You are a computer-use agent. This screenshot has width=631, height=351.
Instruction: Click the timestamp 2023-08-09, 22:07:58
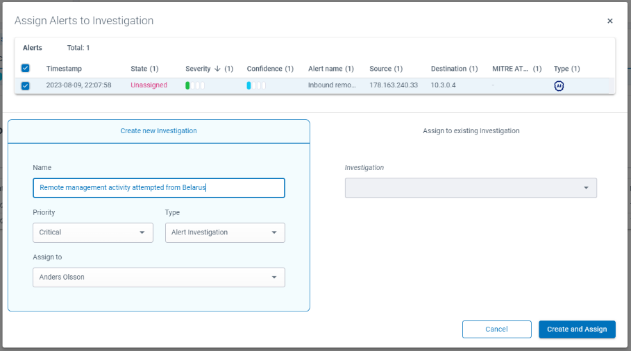point(79,85)
